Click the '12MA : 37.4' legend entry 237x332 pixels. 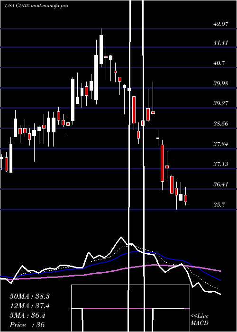pos(29,306)
